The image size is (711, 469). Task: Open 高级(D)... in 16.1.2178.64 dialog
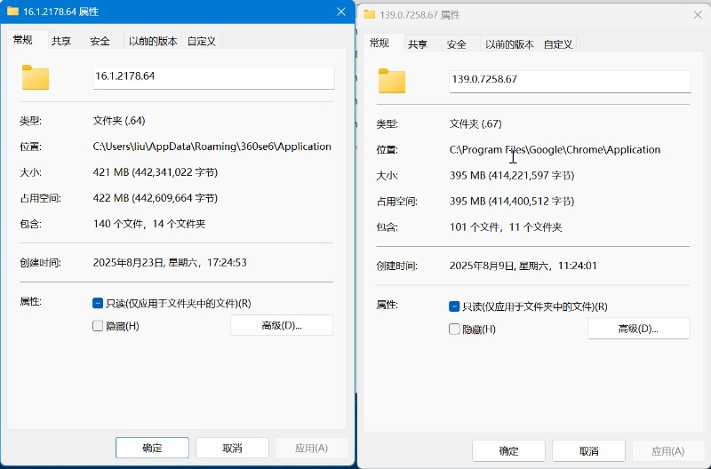point(282,325)
